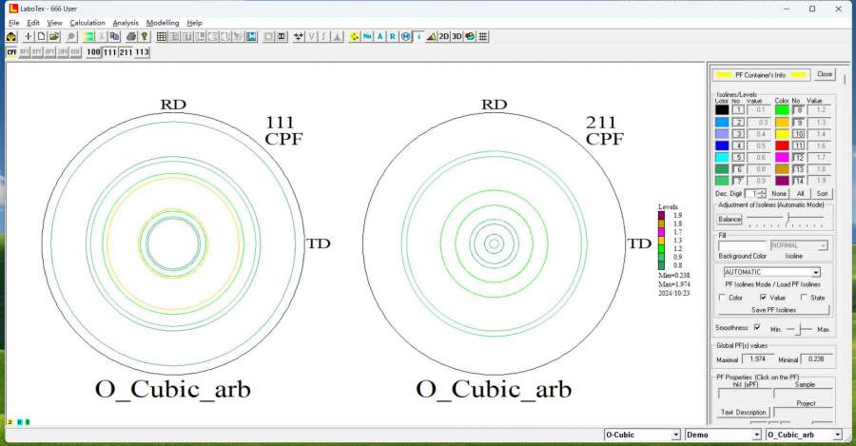Viewport: 856px width, 446px height.
Task: Click the Balance button
Action: point(730,219)
